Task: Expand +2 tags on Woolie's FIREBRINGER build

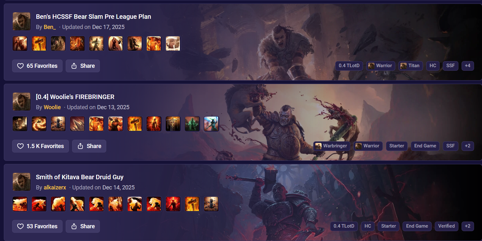Action: pos(468,146)
